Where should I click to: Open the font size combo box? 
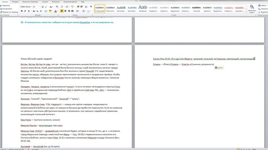click(x=37, y=7)
